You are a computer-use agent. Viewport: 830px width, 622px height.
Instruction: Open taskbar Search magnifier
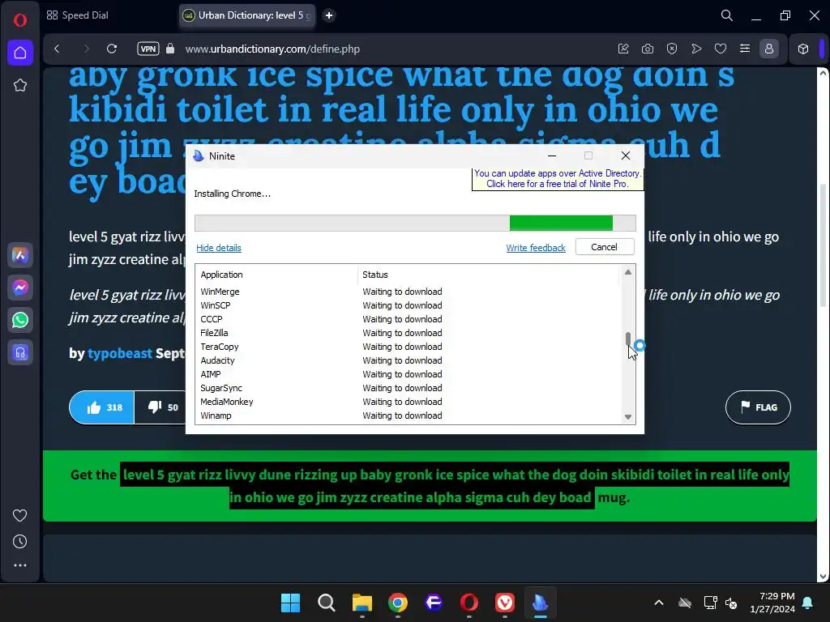coord(327,603)
